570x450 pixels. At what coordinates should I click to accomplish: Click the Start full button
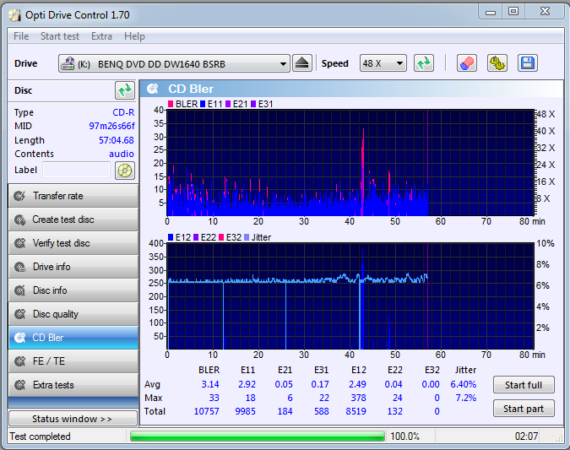(524, 385)
